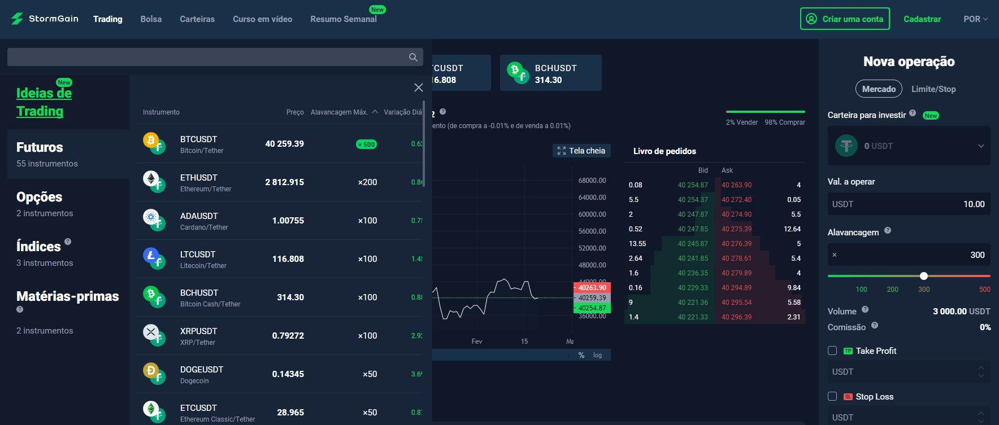Enable the Stop Loss checkbox

(x=832, y=396)
